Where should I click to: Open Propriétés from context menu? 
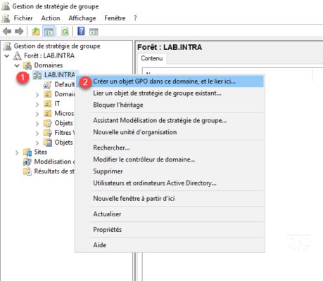tap(170, 230)
